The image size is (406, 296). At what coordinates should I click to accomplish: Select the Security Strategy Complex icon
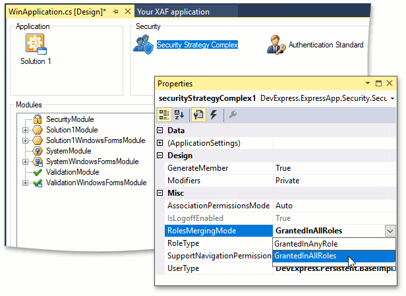(144, 45)
